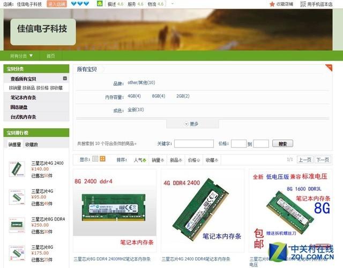Image resolution: width=343 pixels, height=268 pixels.
Task: Switch to the 收藏数 ranking tab
Action: [x=32, y=144]
